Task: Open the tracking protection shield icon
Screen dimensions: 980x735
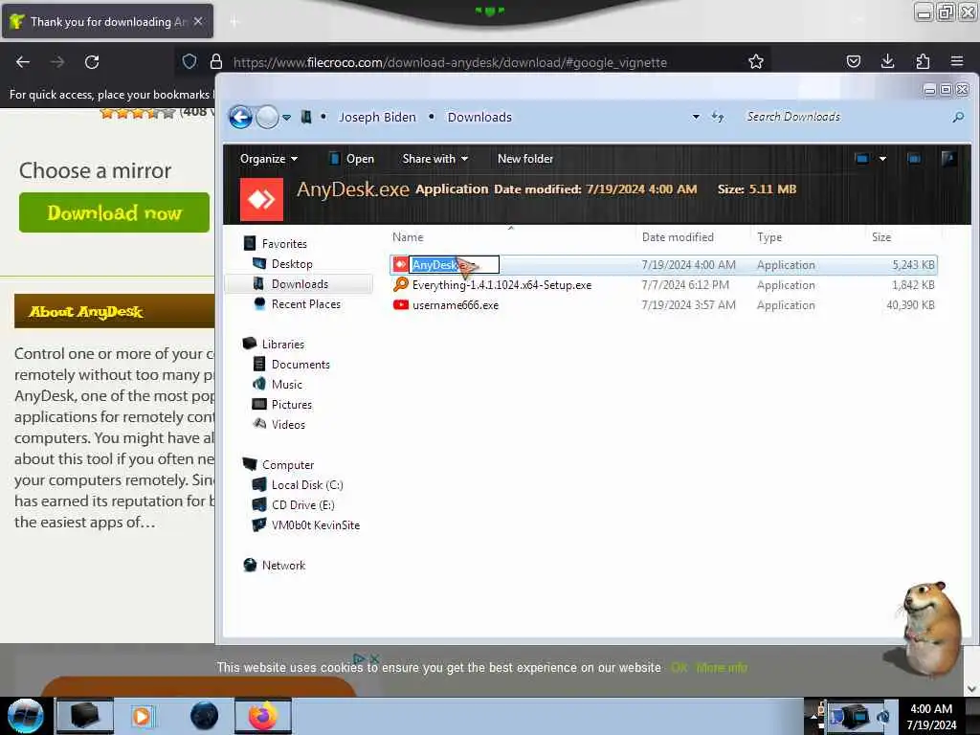Action: 189,61
